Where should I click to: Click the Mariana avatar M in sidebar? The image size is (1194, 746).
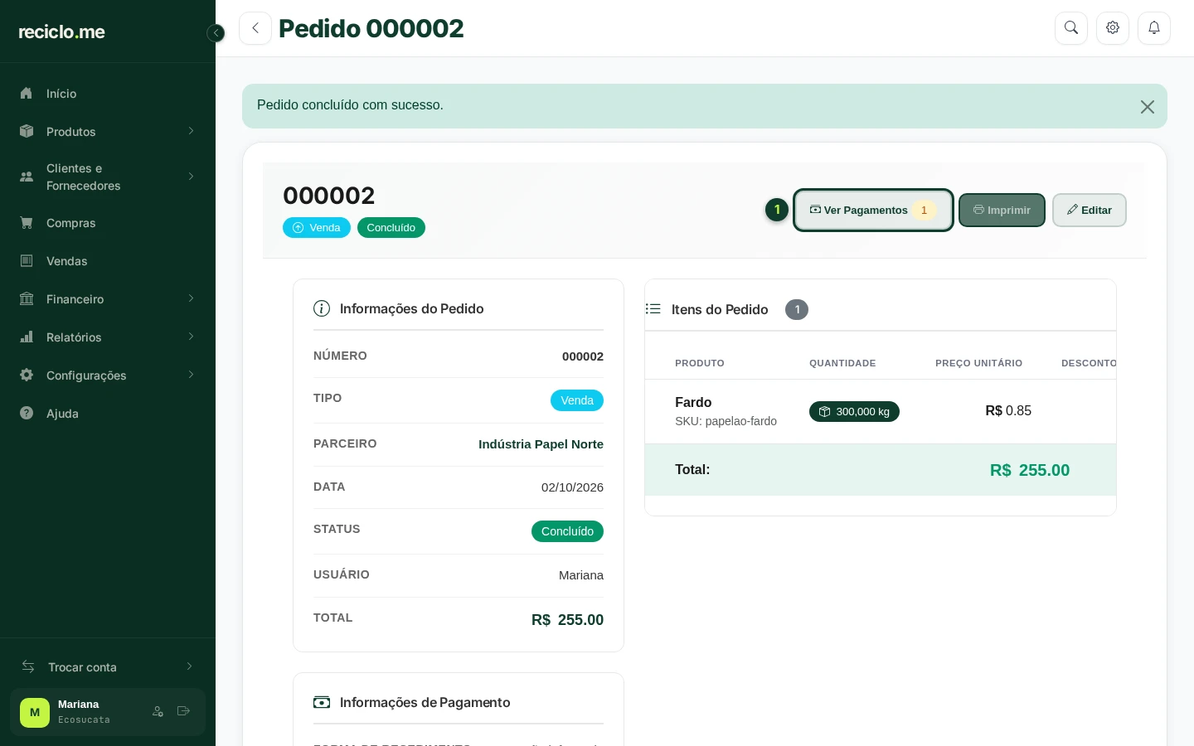point(35,713)
